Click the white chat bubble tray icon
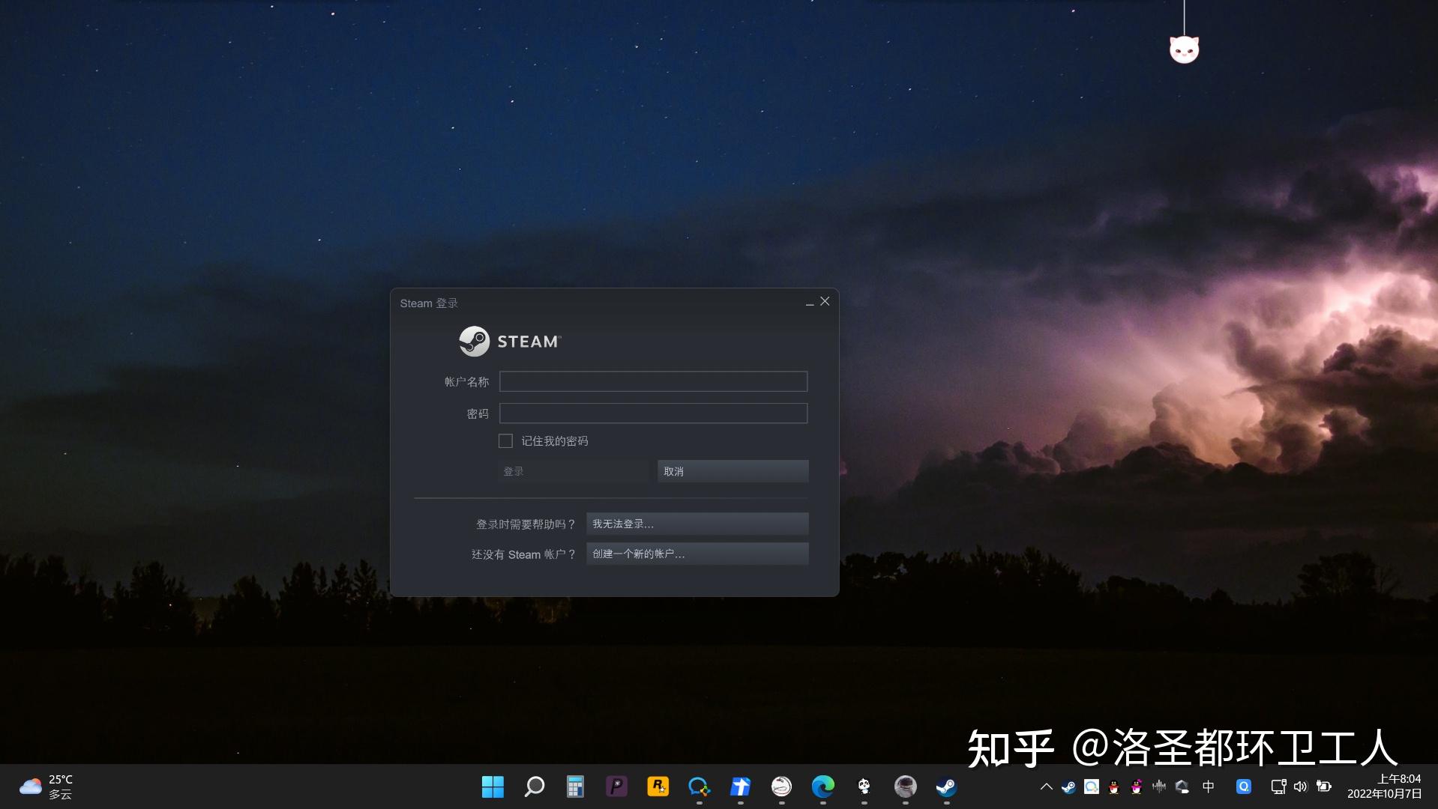 point(1092,787)
